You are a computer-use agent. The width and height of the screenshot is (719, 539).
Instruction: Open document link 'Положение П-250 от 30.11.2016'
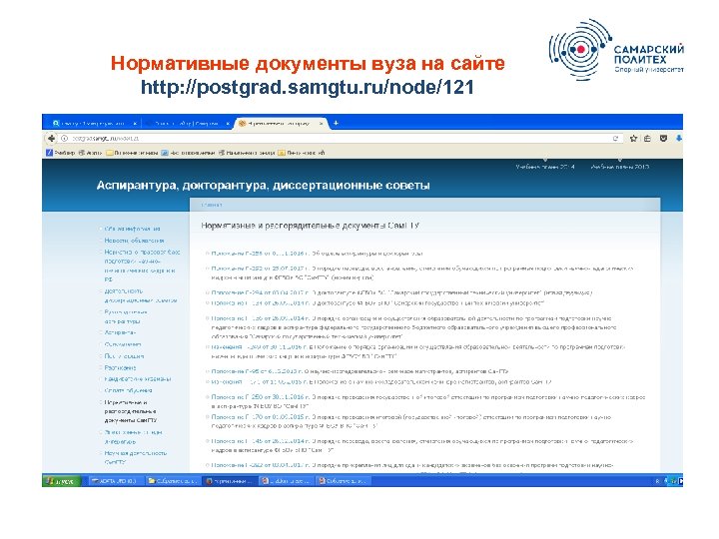260,397
